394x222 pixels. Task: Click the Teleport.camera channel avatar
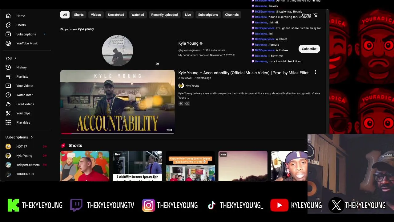point(8,165)
